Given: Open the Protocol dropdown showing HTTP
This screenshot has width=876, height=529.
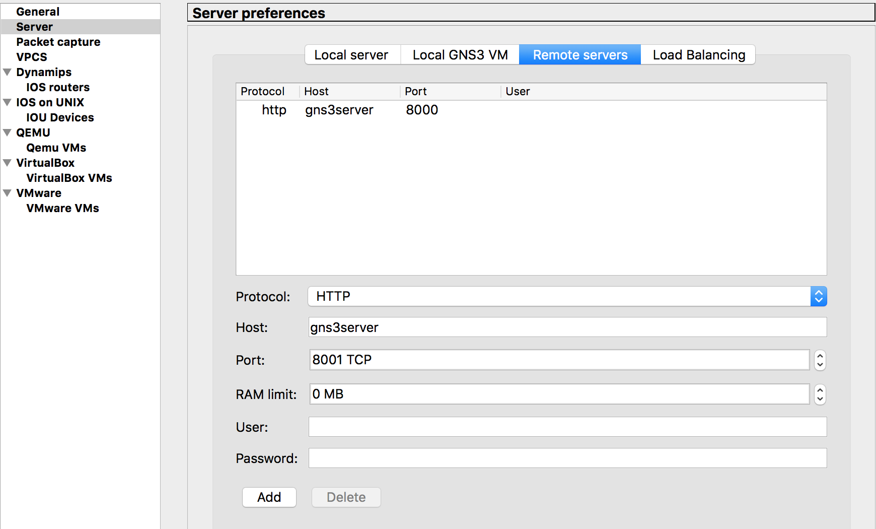Looking at the screenshot, I should [567, 296].
